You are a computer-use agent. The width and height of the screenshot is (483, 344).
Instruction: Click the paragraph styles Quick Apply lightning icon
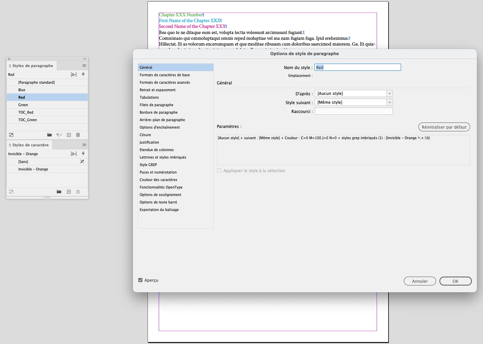tap(83, 74)
